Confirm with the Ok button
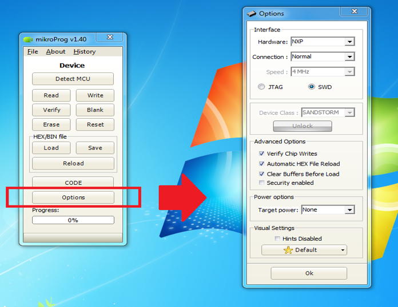 pyautogui.click(x=309, y=273)
